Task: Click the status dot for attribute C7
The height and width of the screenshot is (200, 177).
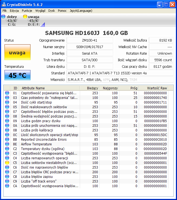Action: click(7, 172)
